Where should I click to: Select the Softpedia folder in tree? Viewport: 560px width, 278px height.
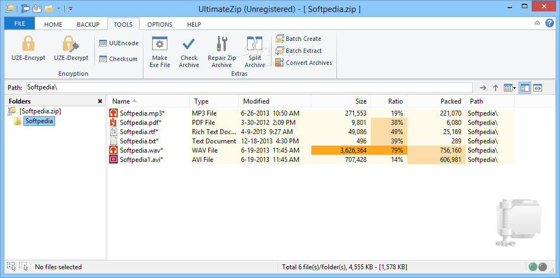pos(39,121)
